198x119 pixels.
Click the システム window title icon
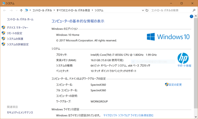(x=3, y=3)
